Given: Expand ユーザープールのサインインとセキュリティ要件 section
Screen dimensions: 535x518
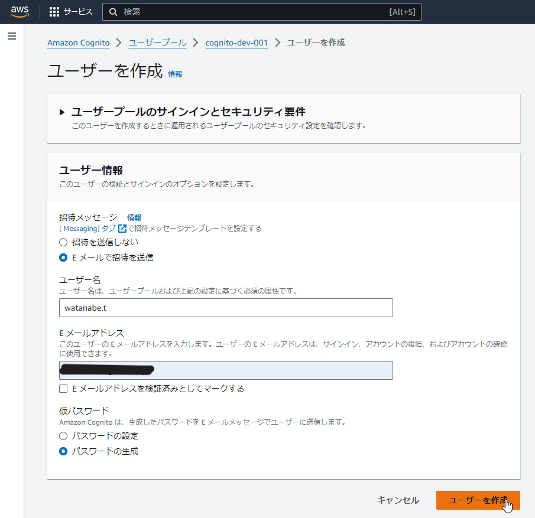Looking at the screenshot, I should click(x=61, y=112).
